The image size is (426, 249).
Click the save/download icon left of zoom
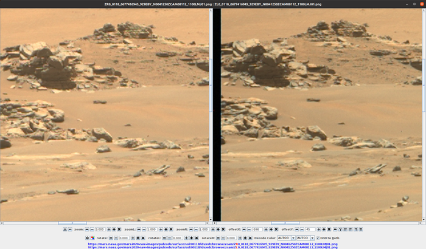[x=65, y=230]
